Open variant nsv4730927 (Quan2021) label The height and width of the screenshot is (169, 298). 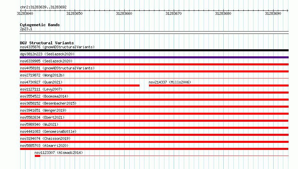(41, 82)
